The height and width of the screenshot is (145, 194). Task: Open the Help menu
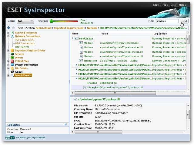pyautogui.click(x=182, y=5)
